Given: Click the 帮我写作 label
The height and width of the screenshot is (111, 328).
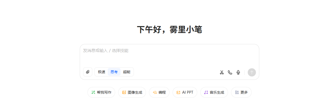Looking at the screenshot, I should coord(104,92).
